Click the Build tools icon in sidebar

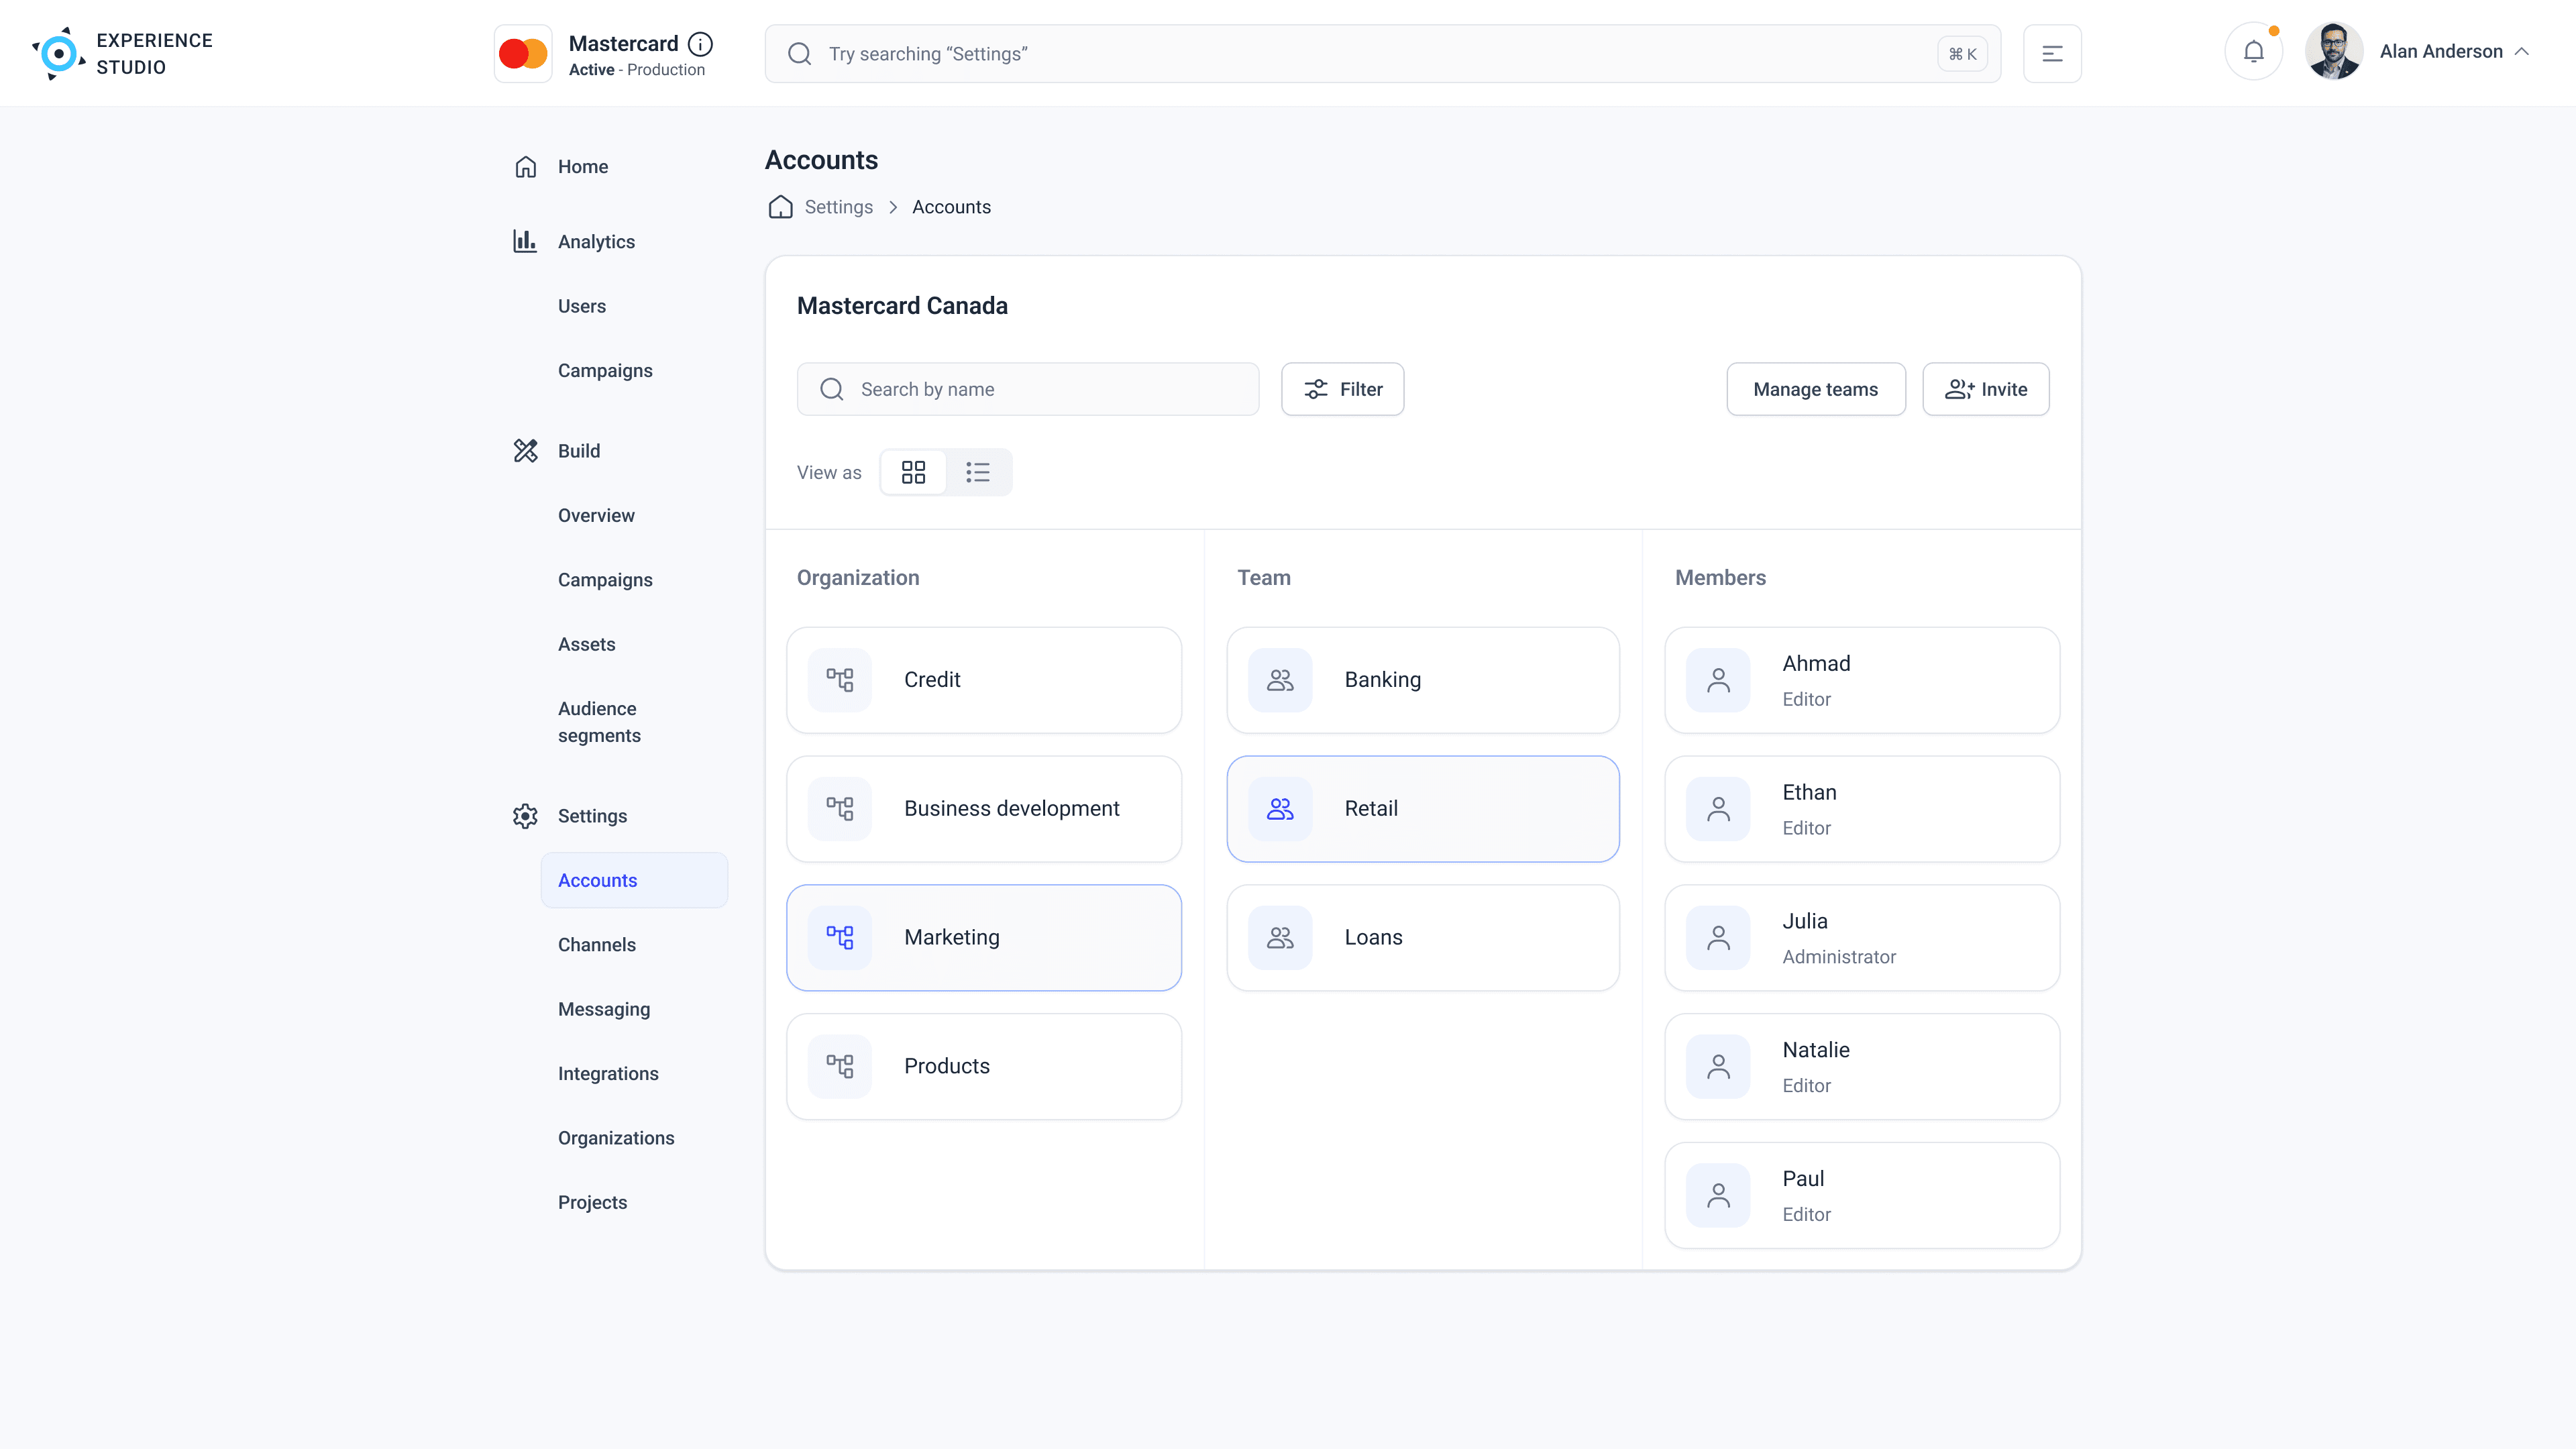pyautogui.click(x=525, y=451)
